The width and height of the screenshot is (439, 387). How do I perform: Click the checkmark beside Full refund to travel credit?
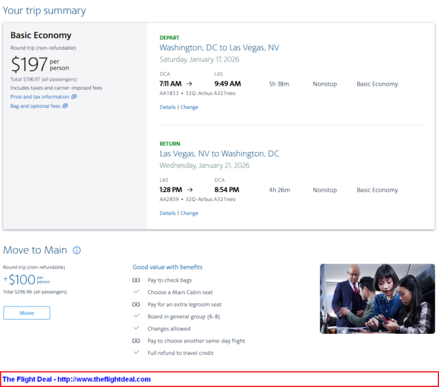pos(136,353)
